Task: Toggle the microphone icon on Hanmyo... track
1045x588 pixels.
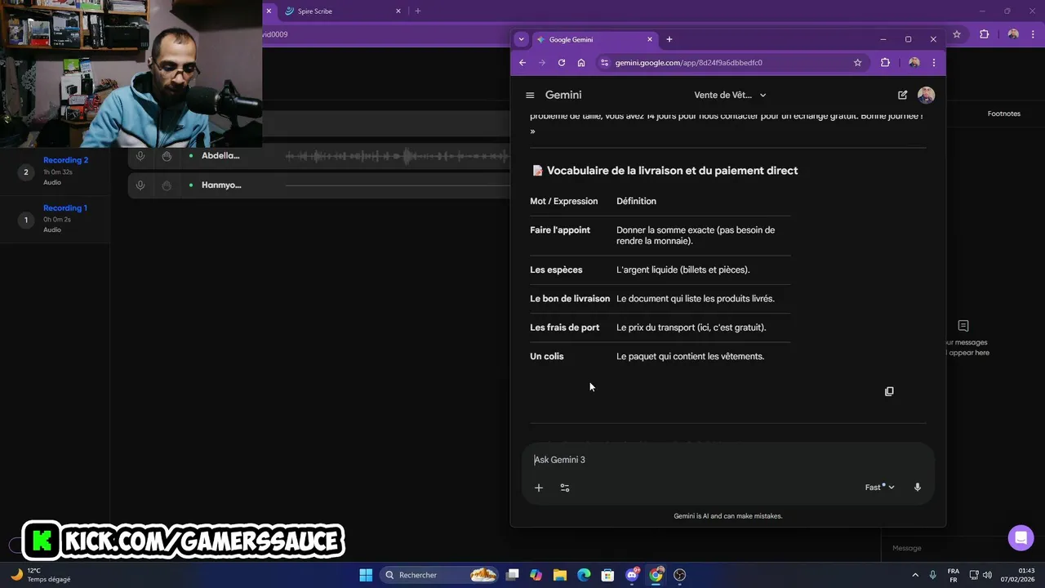Action: coord(140,185)
